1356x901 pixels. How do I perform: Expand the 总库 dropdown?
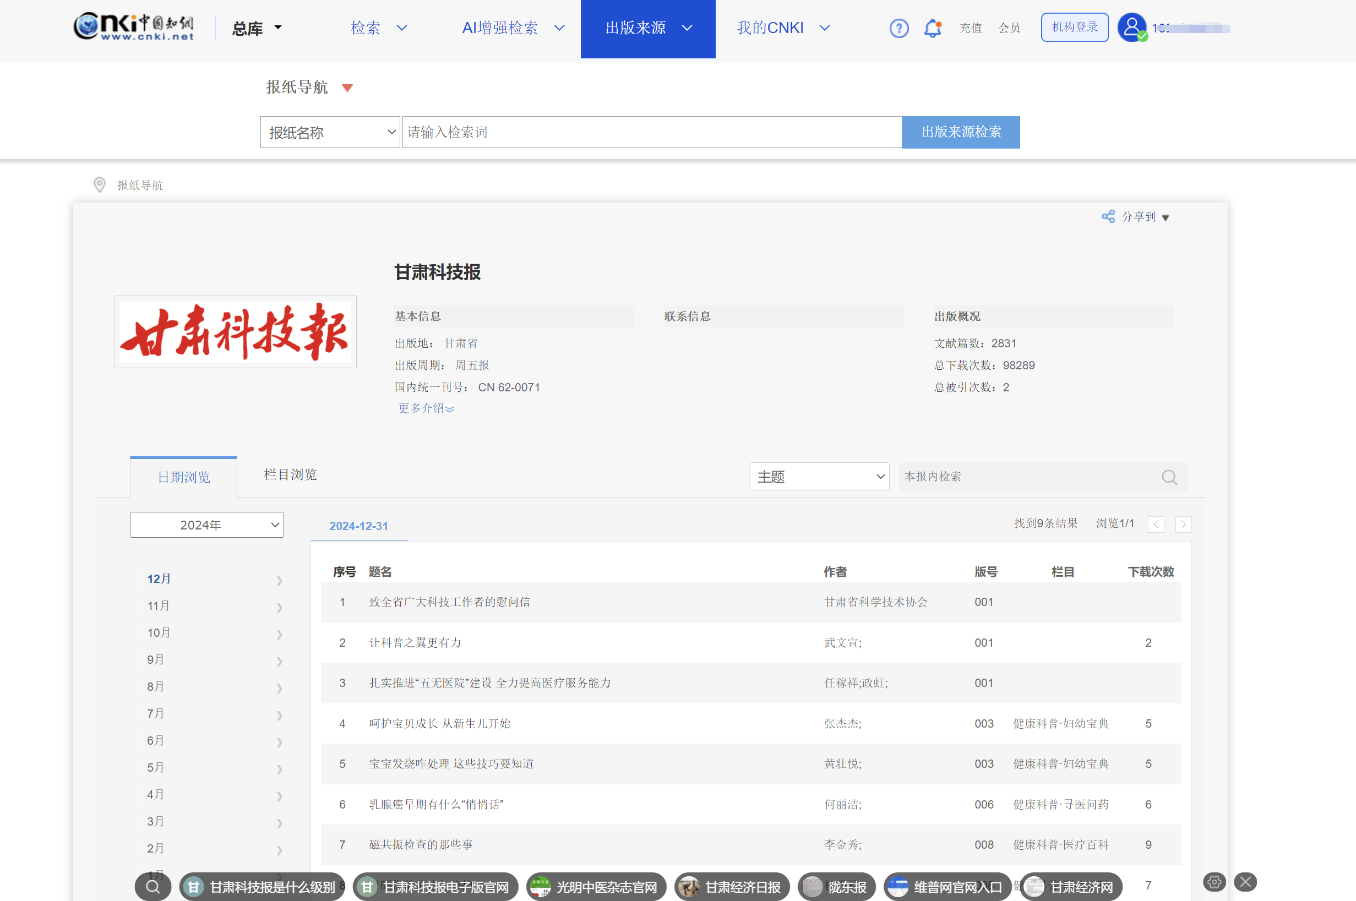point(257,28)
